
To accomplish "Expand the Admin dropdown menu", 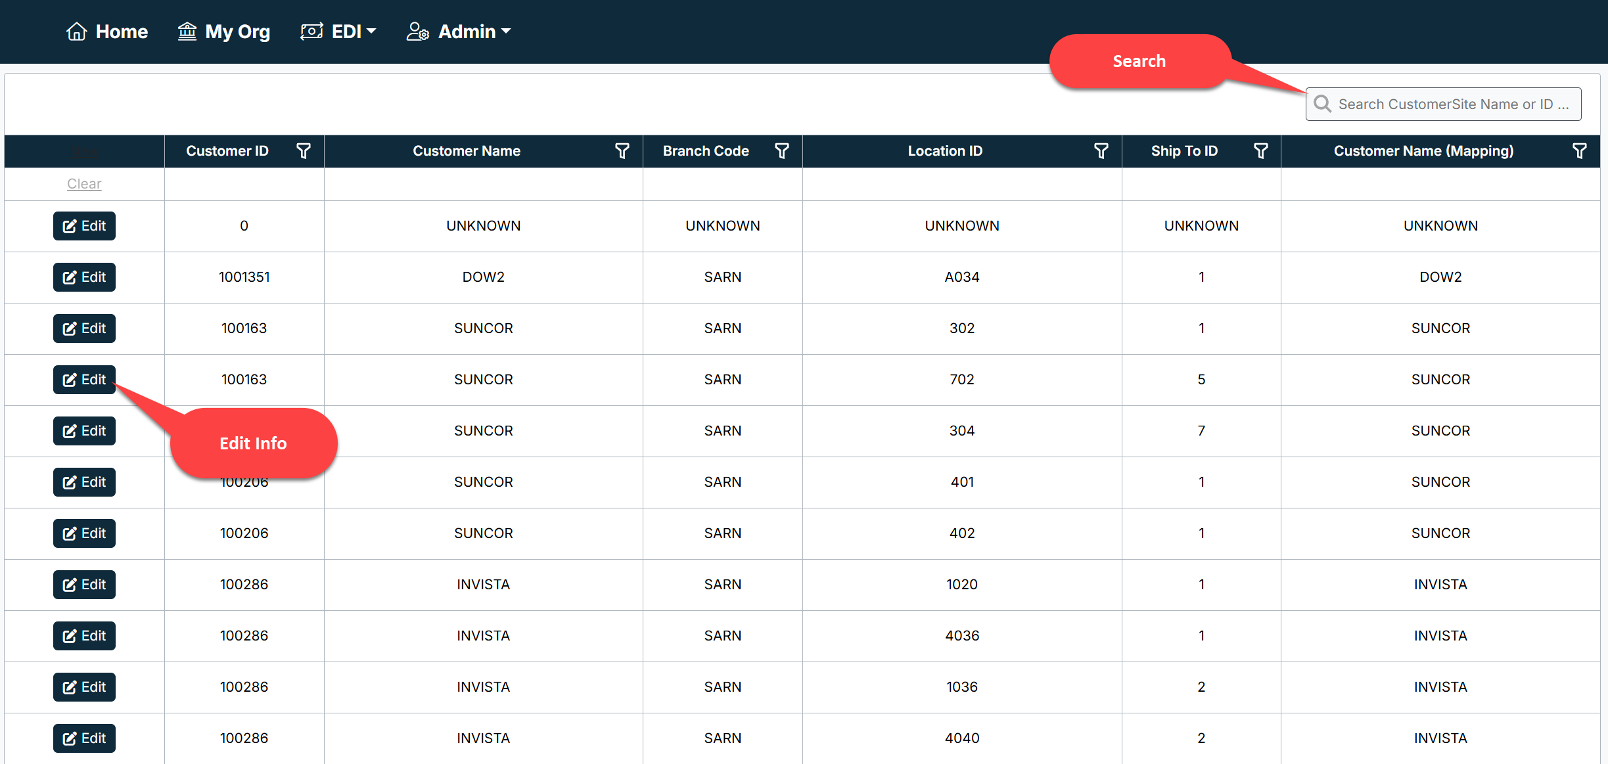I will coord(459,32).
